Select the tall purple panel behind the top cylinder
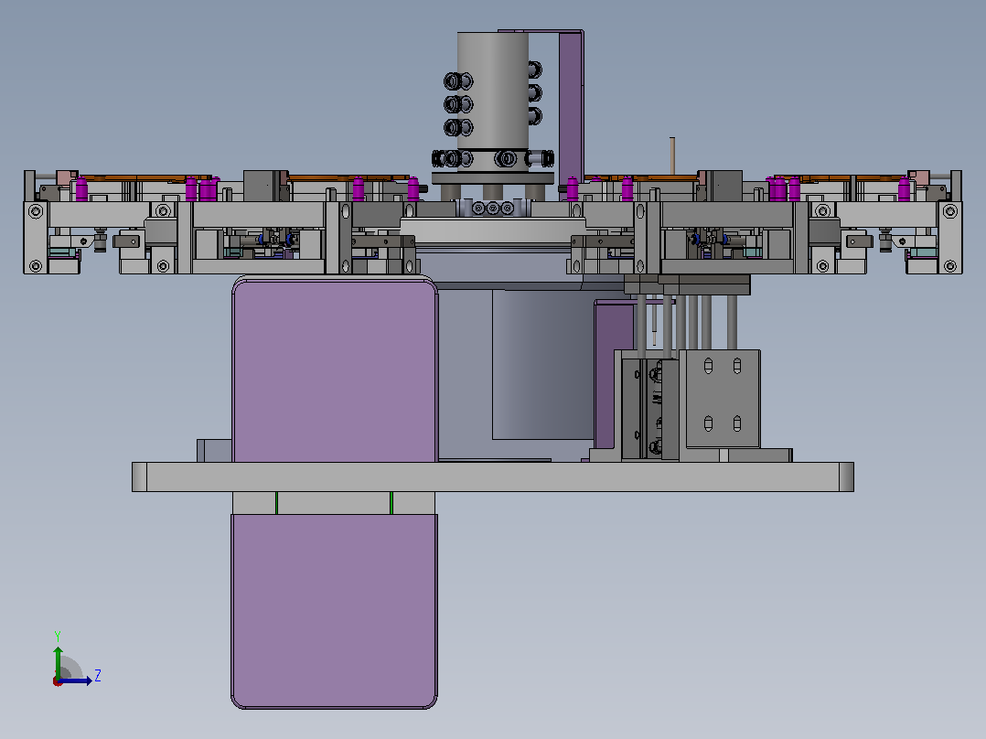The image size is (986, 739). 571,106
